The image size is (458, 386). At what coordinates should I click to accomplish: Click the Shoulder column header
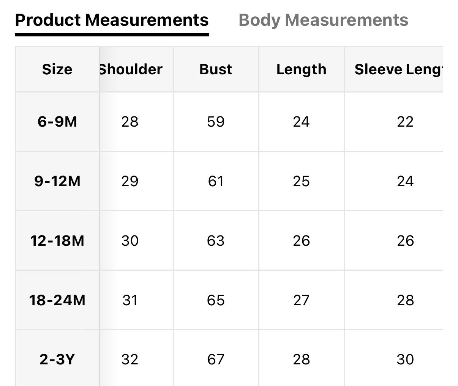coord(131,69)
